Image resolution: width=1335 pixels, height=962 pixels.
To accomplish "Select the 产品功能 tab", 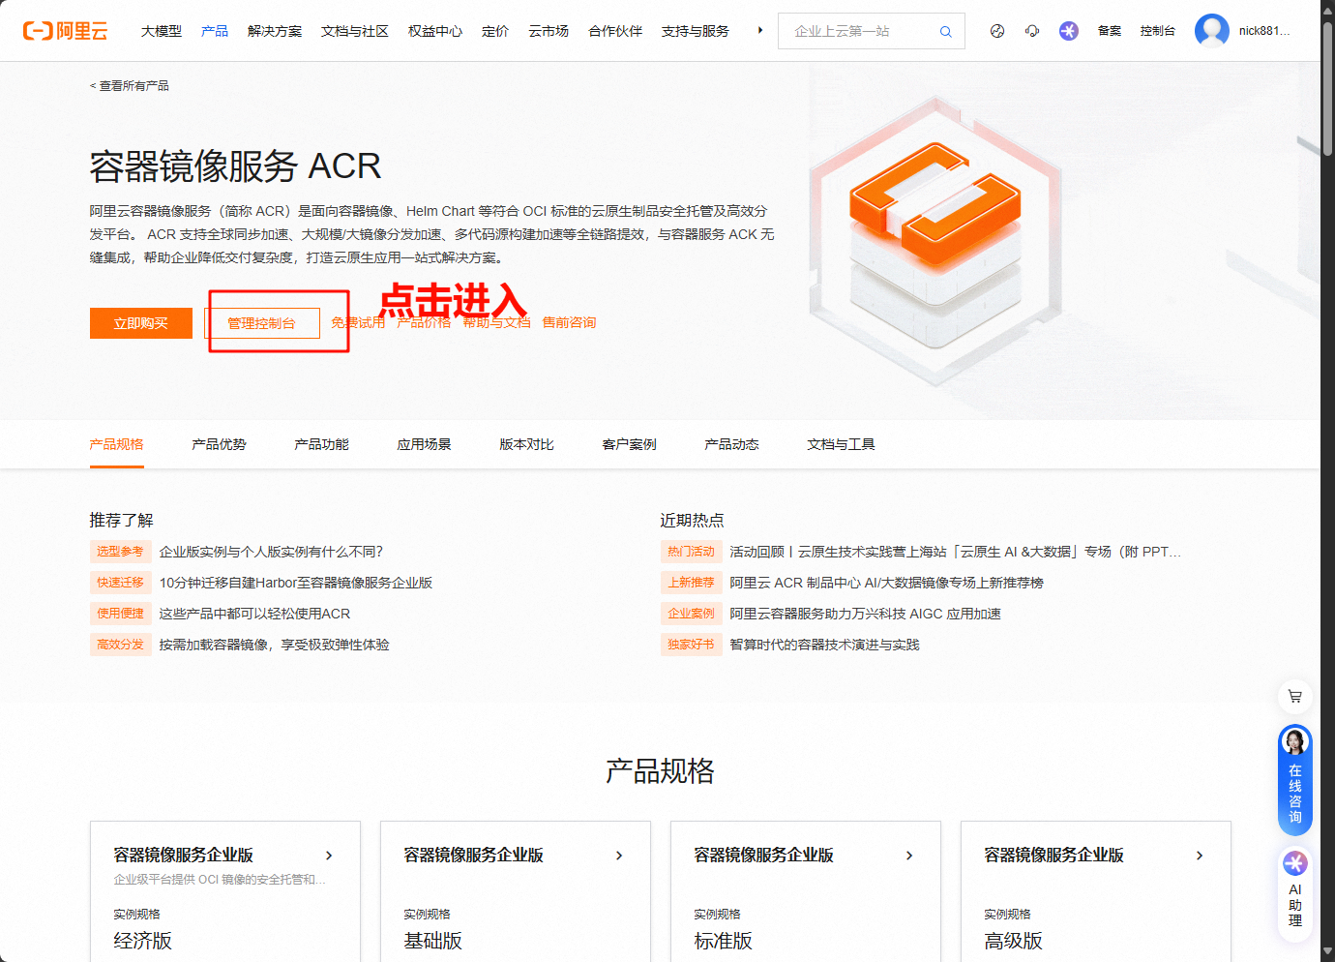I will [322, 444].
